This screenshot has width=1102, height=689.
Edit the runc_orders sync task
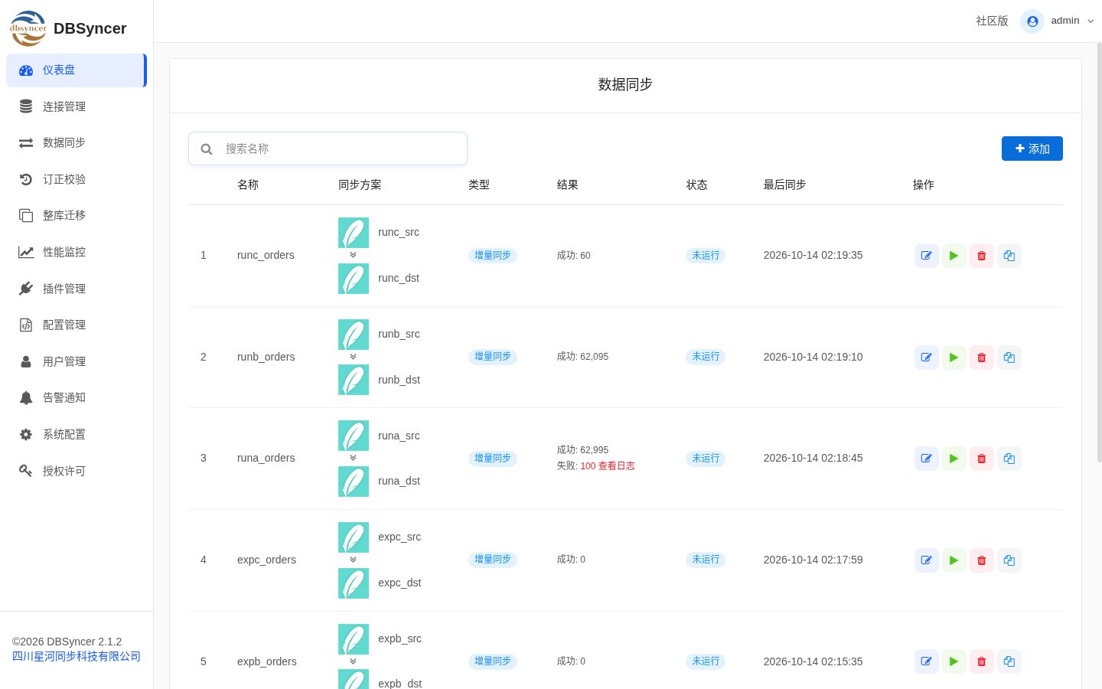click(927, 256)
